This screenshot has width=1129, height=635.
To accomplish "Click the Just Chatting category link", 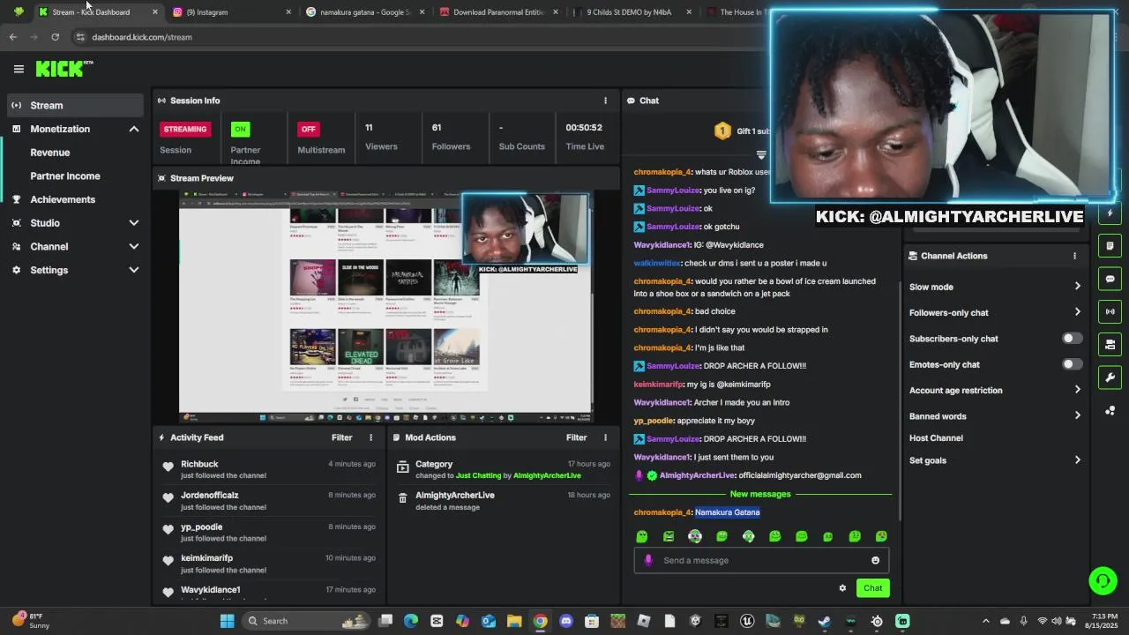I will (478, 476).
